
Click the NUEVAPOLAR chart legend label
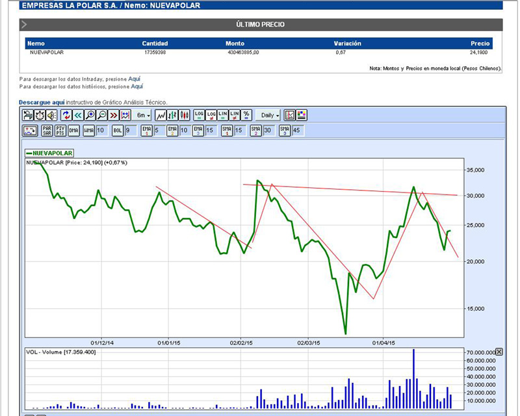tap(49, 153)
